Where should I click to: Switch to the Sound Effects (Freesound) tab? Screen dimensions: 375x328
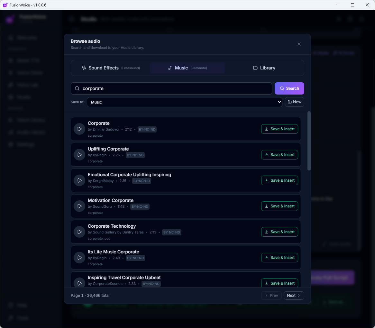[x=111, y=68]
